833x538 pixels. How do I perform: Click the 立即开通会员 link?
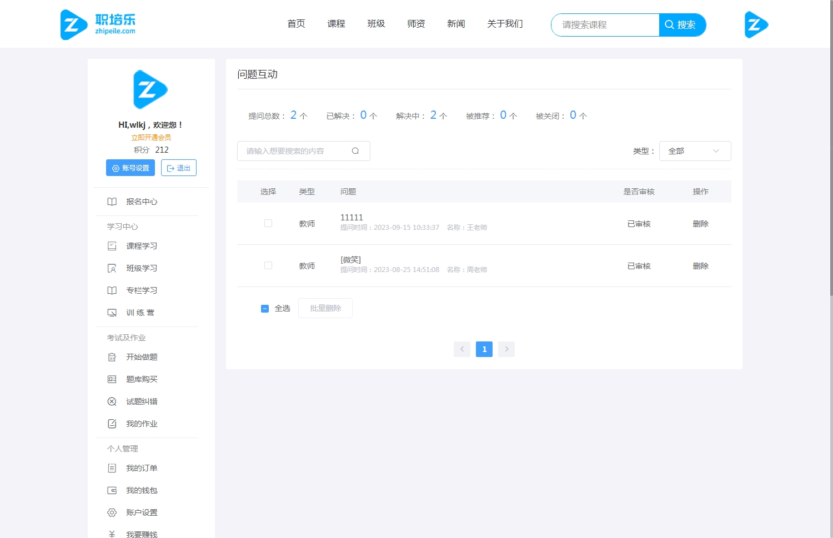point(151,137)
